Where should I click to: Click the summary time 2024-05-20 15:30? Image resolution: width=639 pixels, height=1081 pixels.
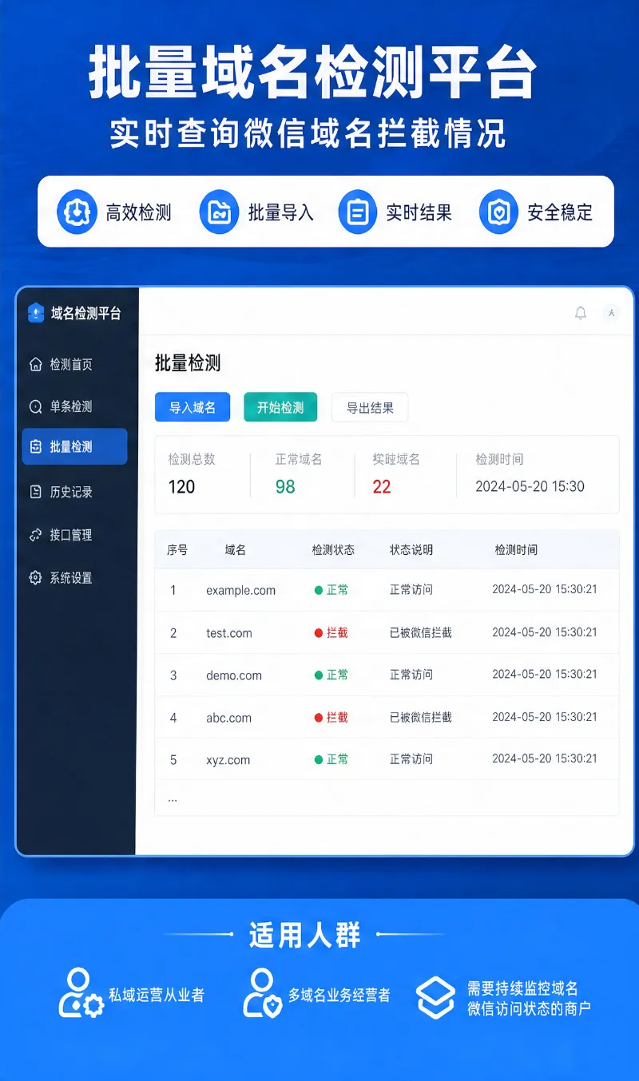(530, 486)
